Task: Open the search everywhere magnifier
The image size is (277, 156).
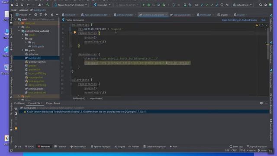Action: coord(261,5)
